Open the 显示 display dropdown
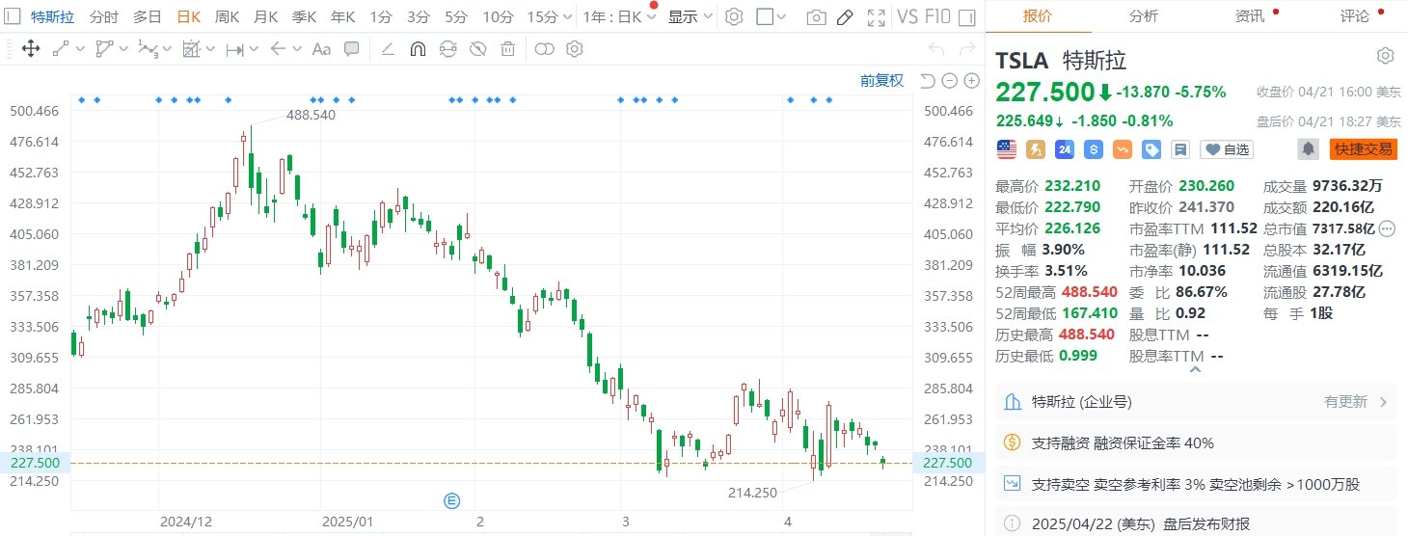The height and width of the screenshot is (536, 1408). pos(690,16)
